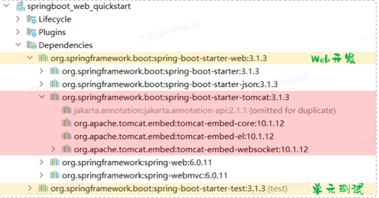Click the Lifecycle folder gear icon
This screenshot has width=379, height=198.
coord(31,19)
